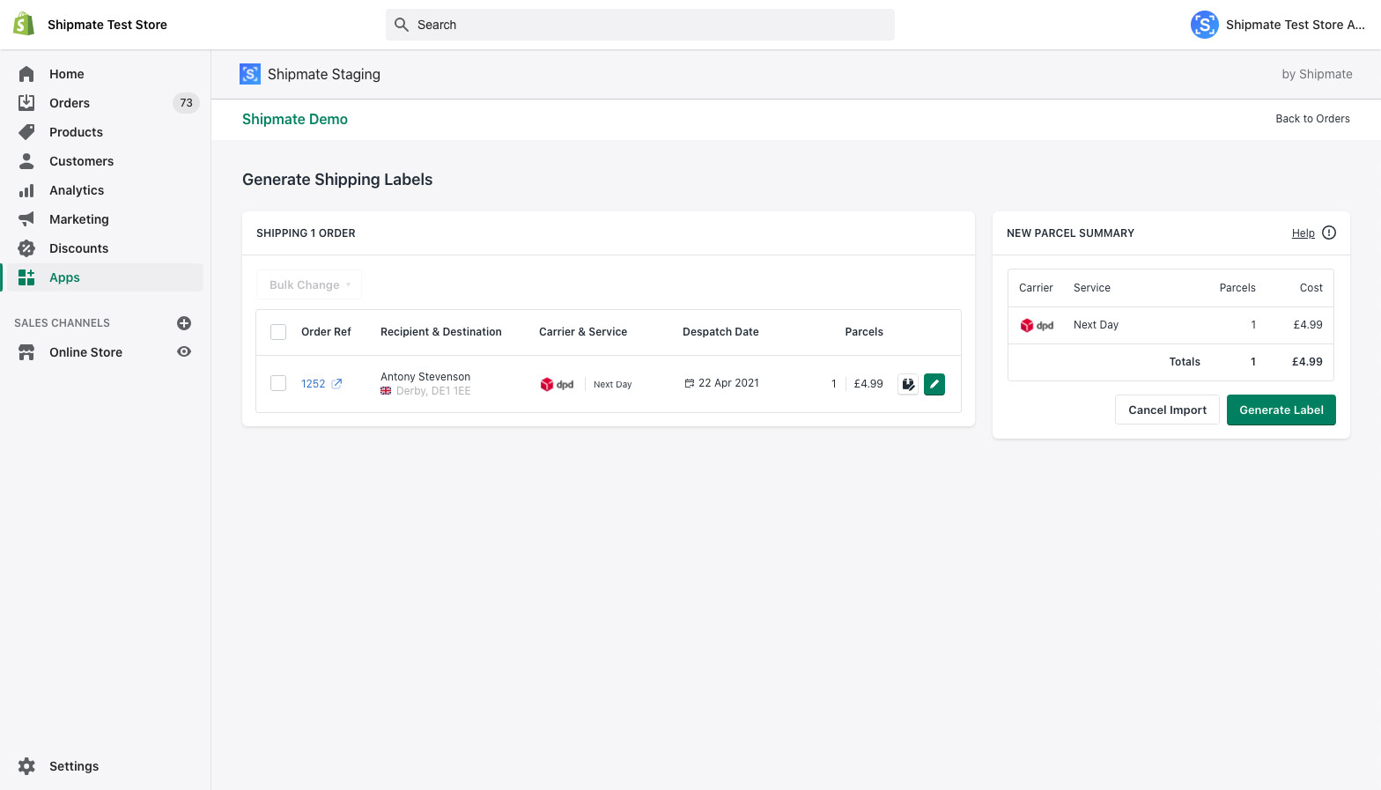Click the 22 Apr 2021 despatch date
This screenshot has width=1381, height=790.
(x=728, y=383)
